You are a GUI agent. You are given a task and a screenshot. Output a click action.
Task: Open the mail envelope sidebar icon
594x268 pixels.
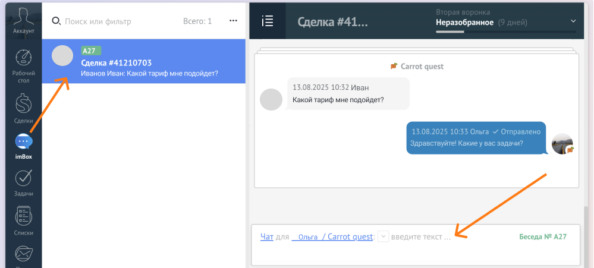coord(24,255)
